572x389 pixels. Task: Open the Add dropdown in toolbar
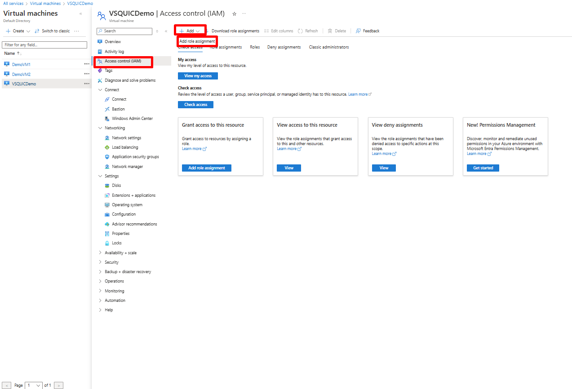[x=191, y=31]
